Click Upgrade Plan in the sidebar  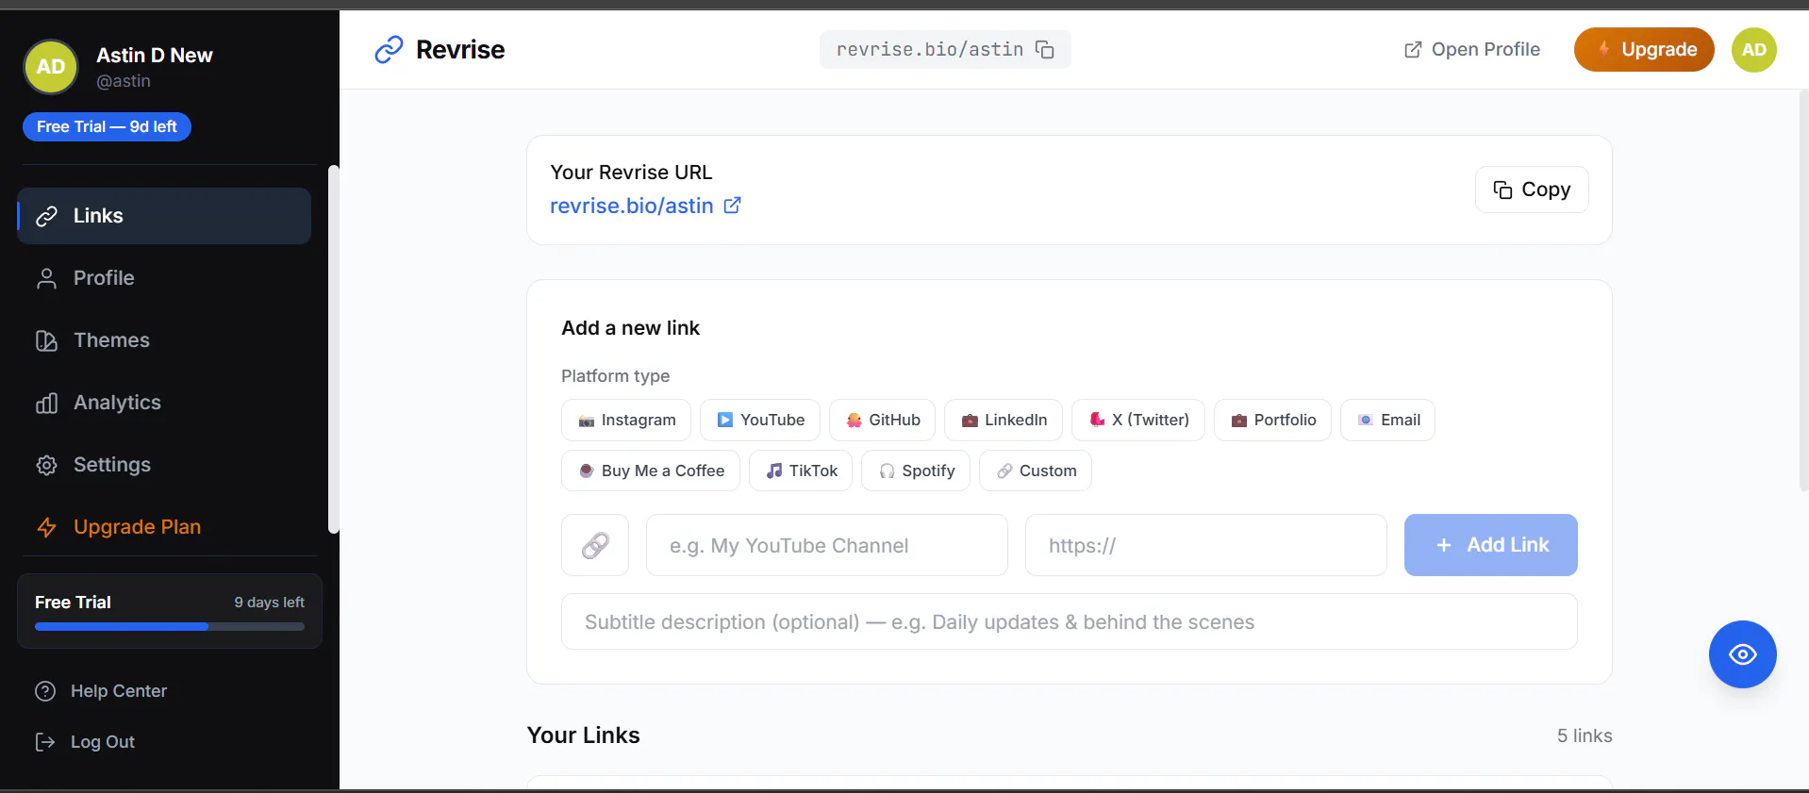[x=164, y=527]
